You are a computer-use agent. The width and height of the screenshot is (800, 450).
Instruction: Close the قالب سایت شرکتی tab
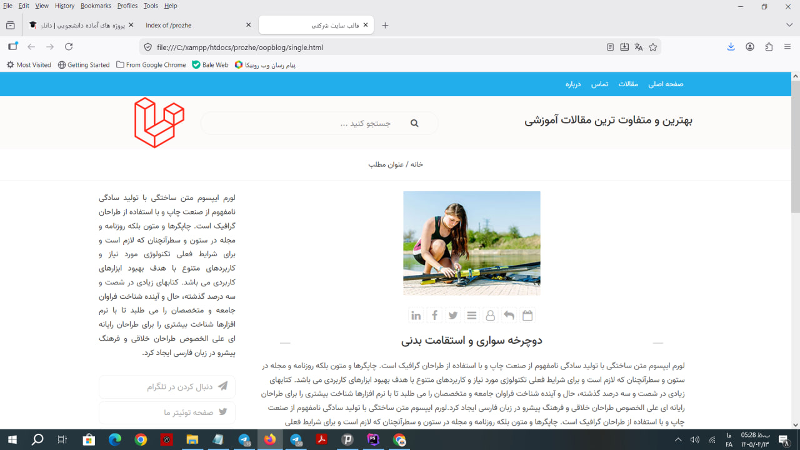click(x=366, y=25)
